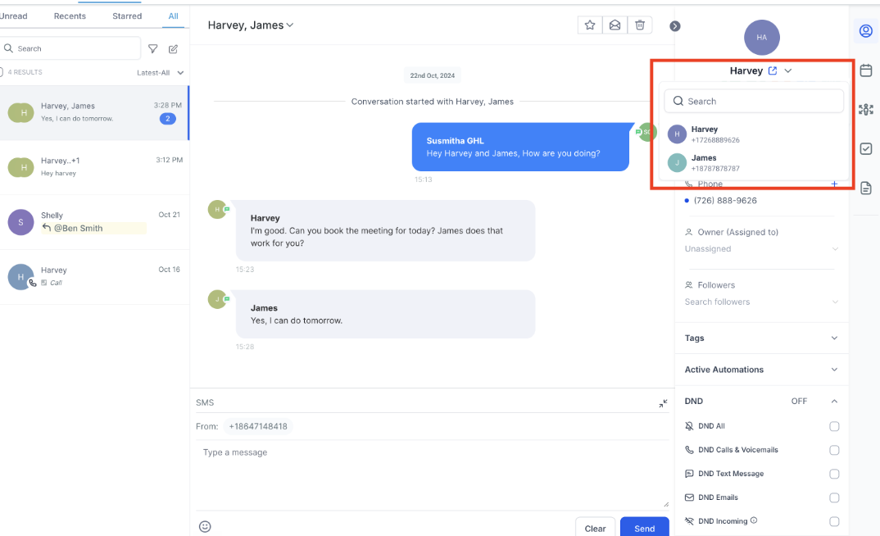880x536 pixels.
Task: Check DND Calls & Voicemails
Action: [834, 450]
